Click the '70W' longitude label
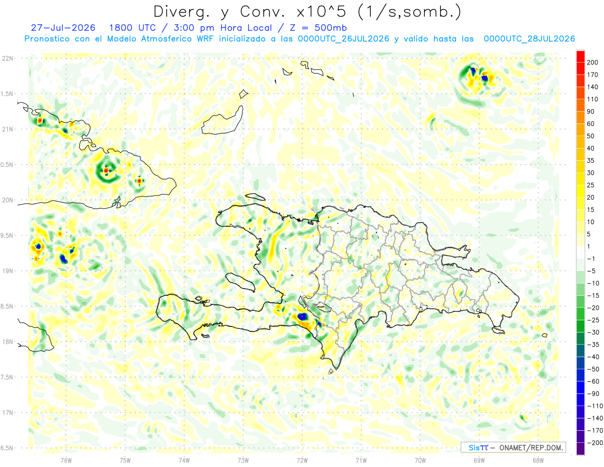The height and width of the screenshot is (467, 604). 420,460
